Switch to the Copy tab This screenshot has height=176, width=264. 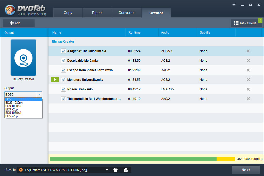tap(68, 13)
